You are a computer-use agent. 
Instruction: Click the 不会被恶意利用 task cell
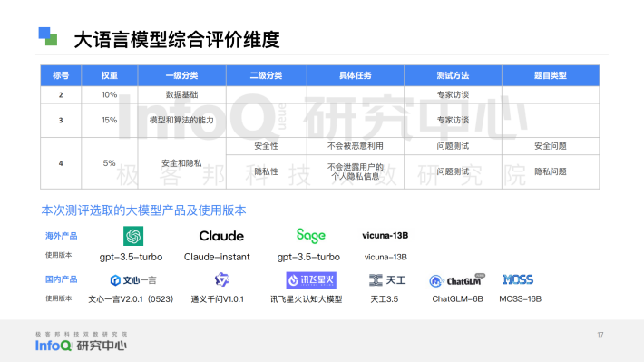coord(356,146)
